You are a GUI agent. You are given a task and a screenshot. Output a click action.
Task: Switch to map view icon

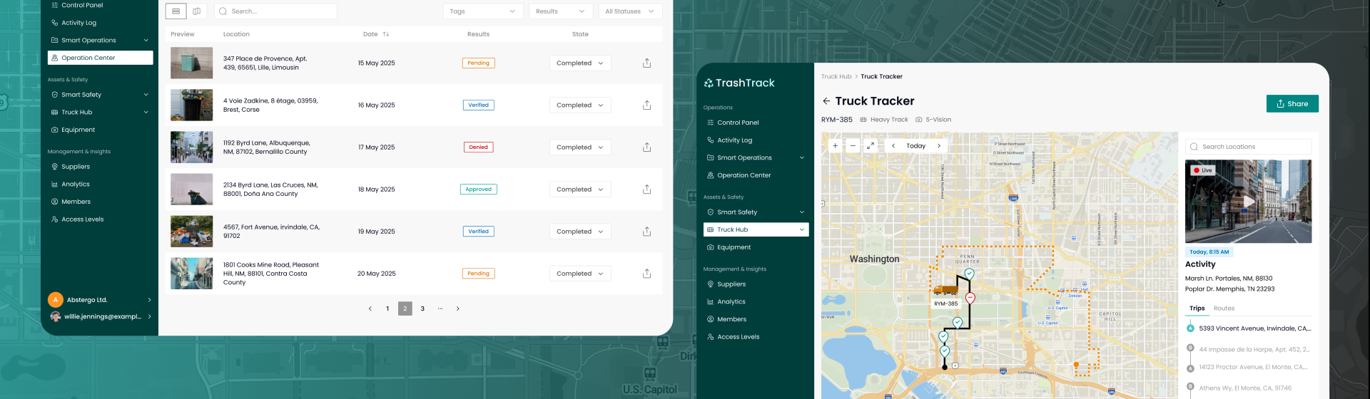tap(196, 11)
